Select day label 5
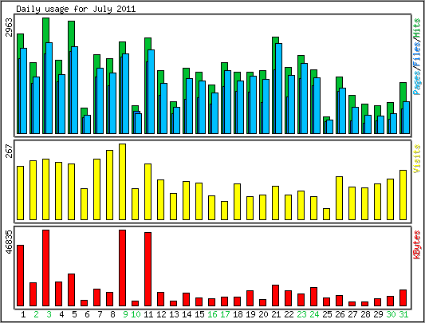Screen dimensions: 425x323 point(74,314)
